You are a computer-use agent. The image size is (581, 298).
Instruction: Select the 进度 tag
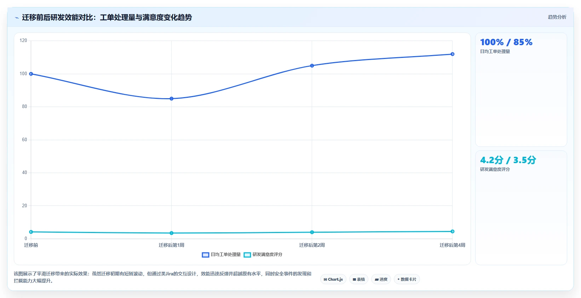[381, 279]
